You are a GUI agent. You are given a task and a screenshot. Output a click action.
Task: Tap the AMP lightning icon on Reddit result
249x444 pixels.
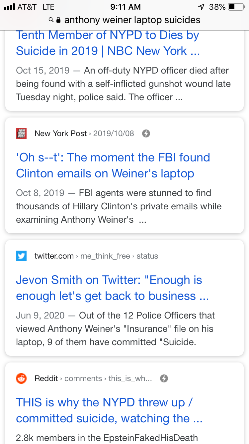[x=164, y=378]
